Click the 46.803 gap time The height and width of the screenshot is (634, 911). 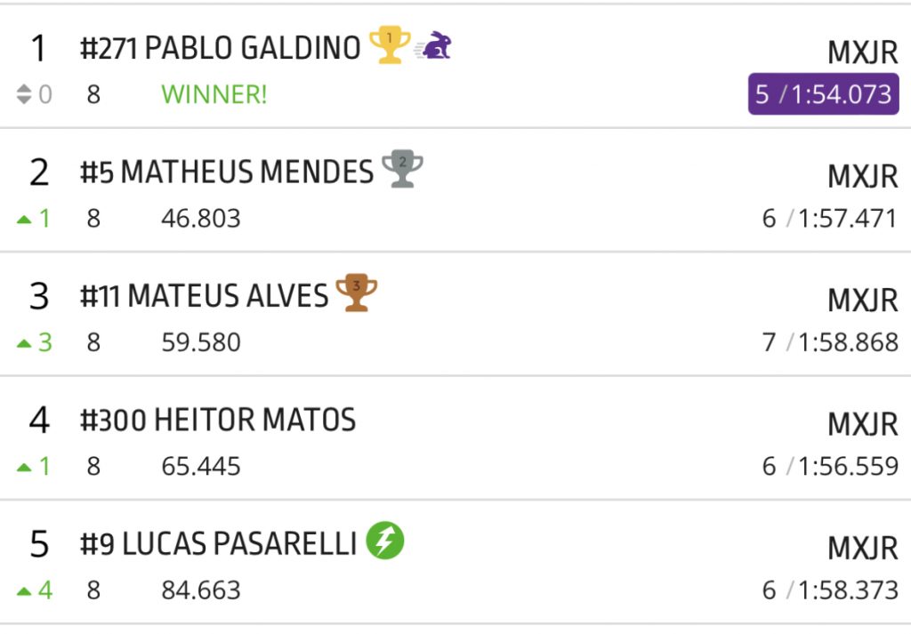tap(201, 219)
